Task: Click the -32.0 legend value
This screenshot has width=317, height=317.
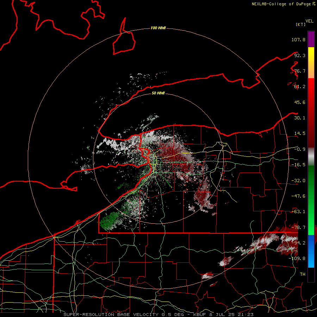Action: (298, 181)
